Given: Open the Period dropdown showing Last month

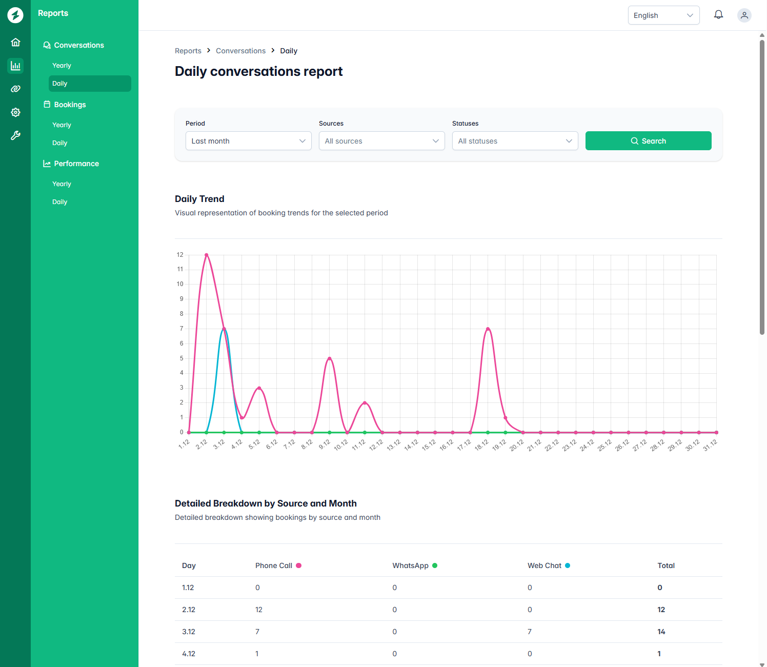Looking at the screenshot, I should [x=248, y=140].
